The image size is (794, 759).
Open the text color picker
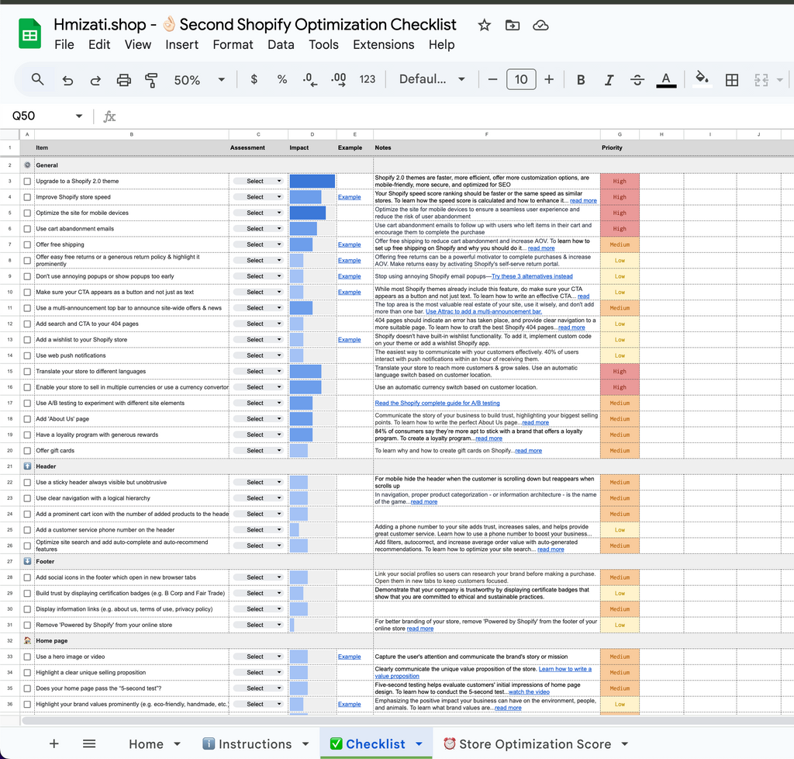point(666,80)
